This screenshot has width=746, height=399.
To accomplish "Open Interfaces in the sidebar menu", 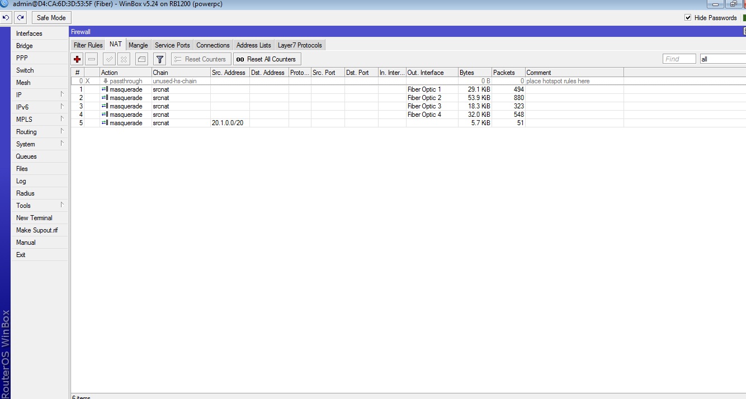I will click(x=40, y=34).
